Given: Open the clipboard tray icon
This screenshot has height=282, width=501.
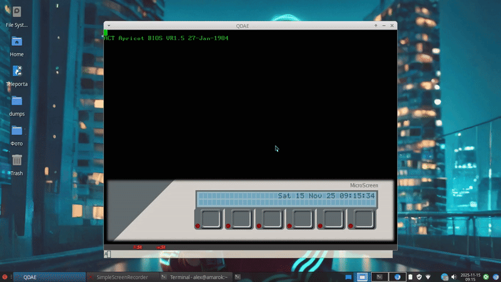Looking at the screenshot, I should coord(410,277).
